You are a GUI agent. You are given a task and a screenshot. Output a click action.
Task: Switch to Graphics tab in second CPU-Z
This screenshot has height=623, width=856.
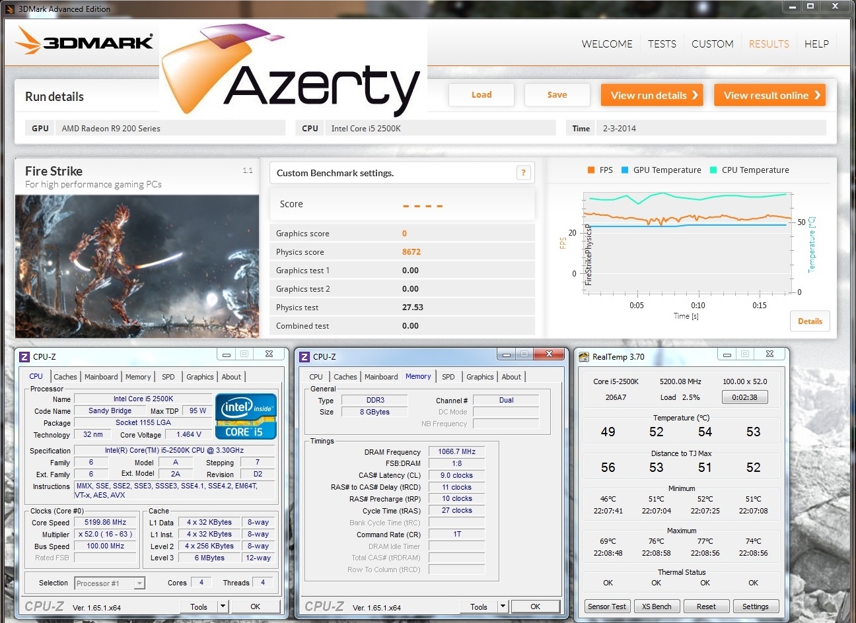[480, 377]
